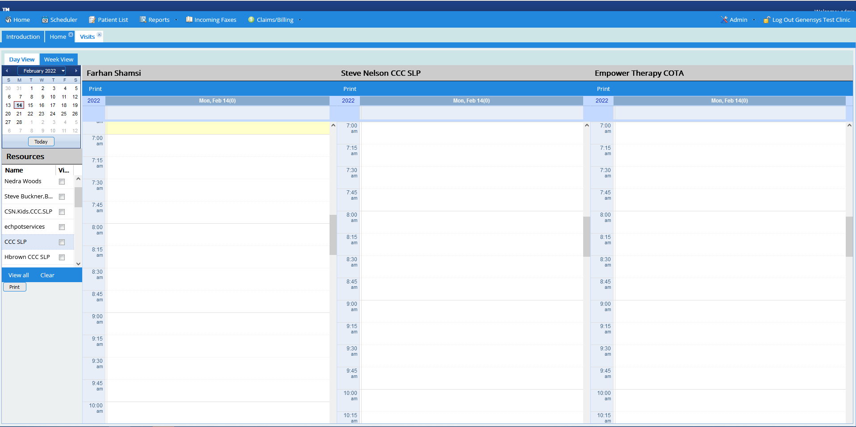Click the Admin wrench icon
The height and width of the screenshot is (427, 856).
[724, 20]
